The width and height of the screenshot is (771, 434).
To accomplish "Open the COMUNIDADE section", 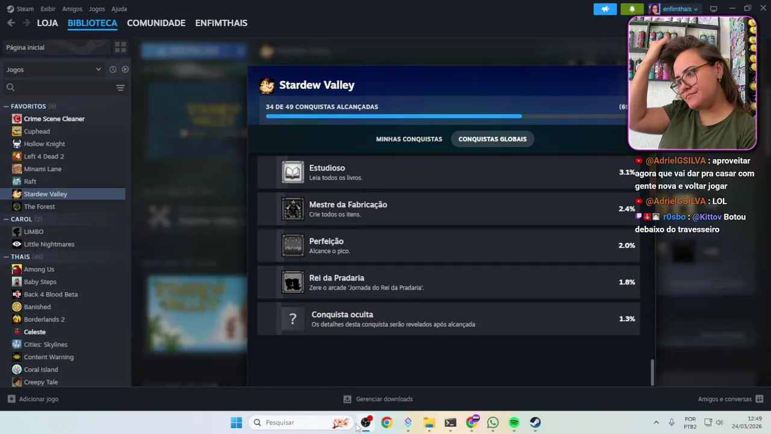I will tap(156, 23).
